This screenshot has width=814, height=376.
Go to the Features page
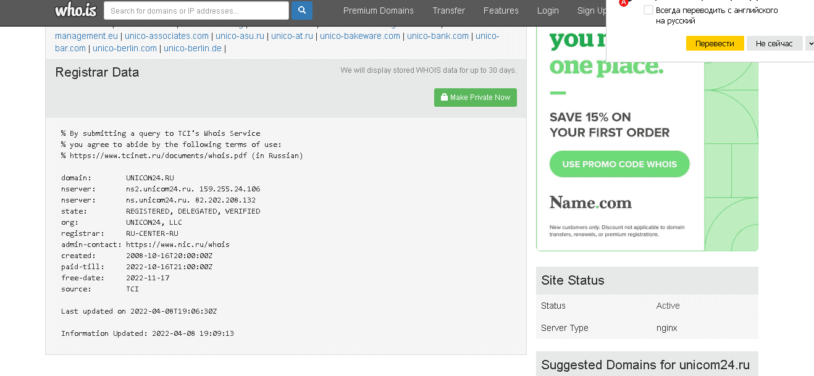click(501, 10)
